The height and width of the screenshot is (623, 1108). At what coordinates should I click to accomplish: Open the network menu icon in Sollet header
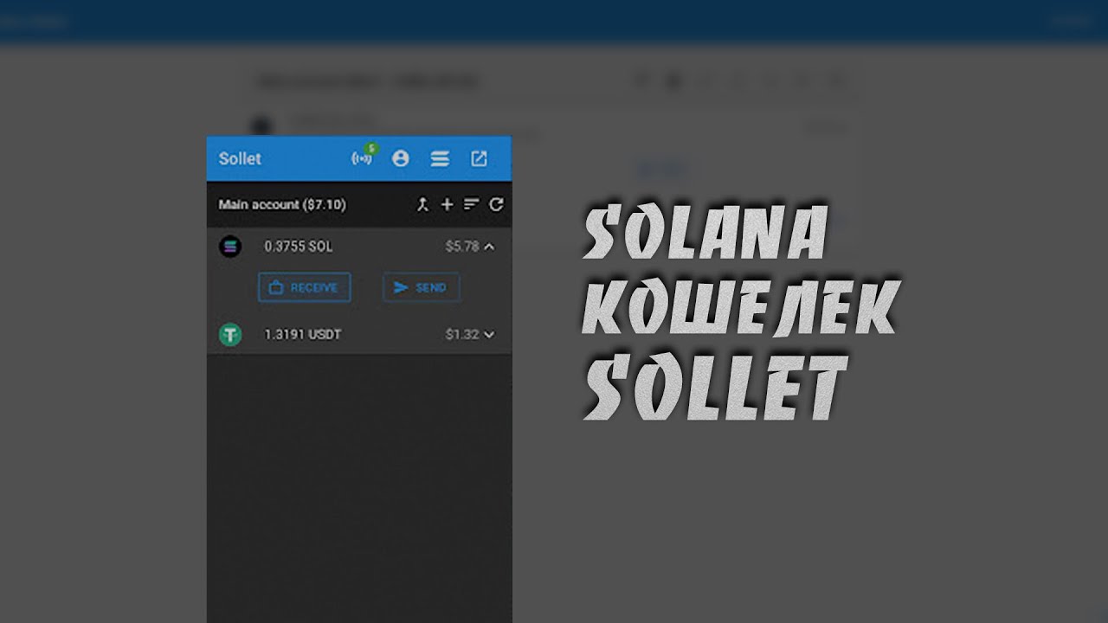(x=440, y=158)
